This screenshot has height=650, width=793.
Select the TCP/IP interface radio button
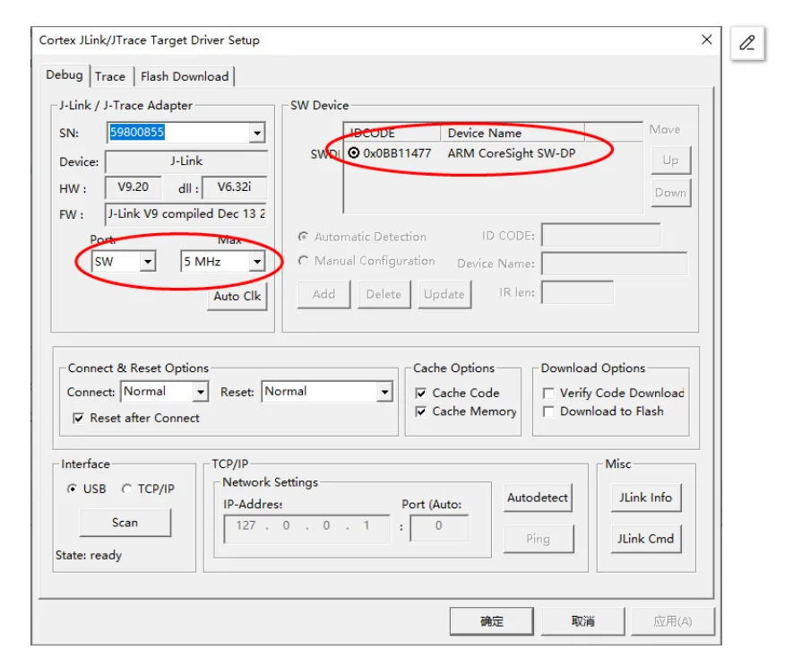pos(127,489)
